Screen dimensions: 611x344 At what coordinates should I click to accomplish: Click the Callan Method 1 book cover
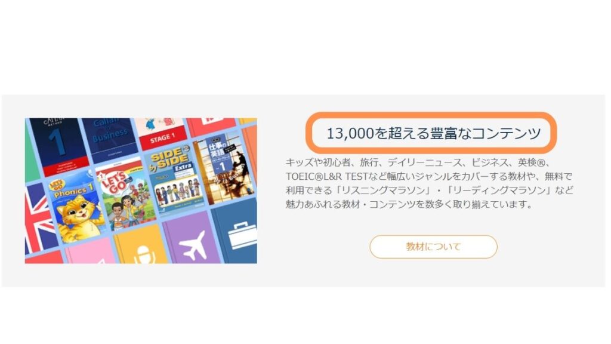coord(58,146)
